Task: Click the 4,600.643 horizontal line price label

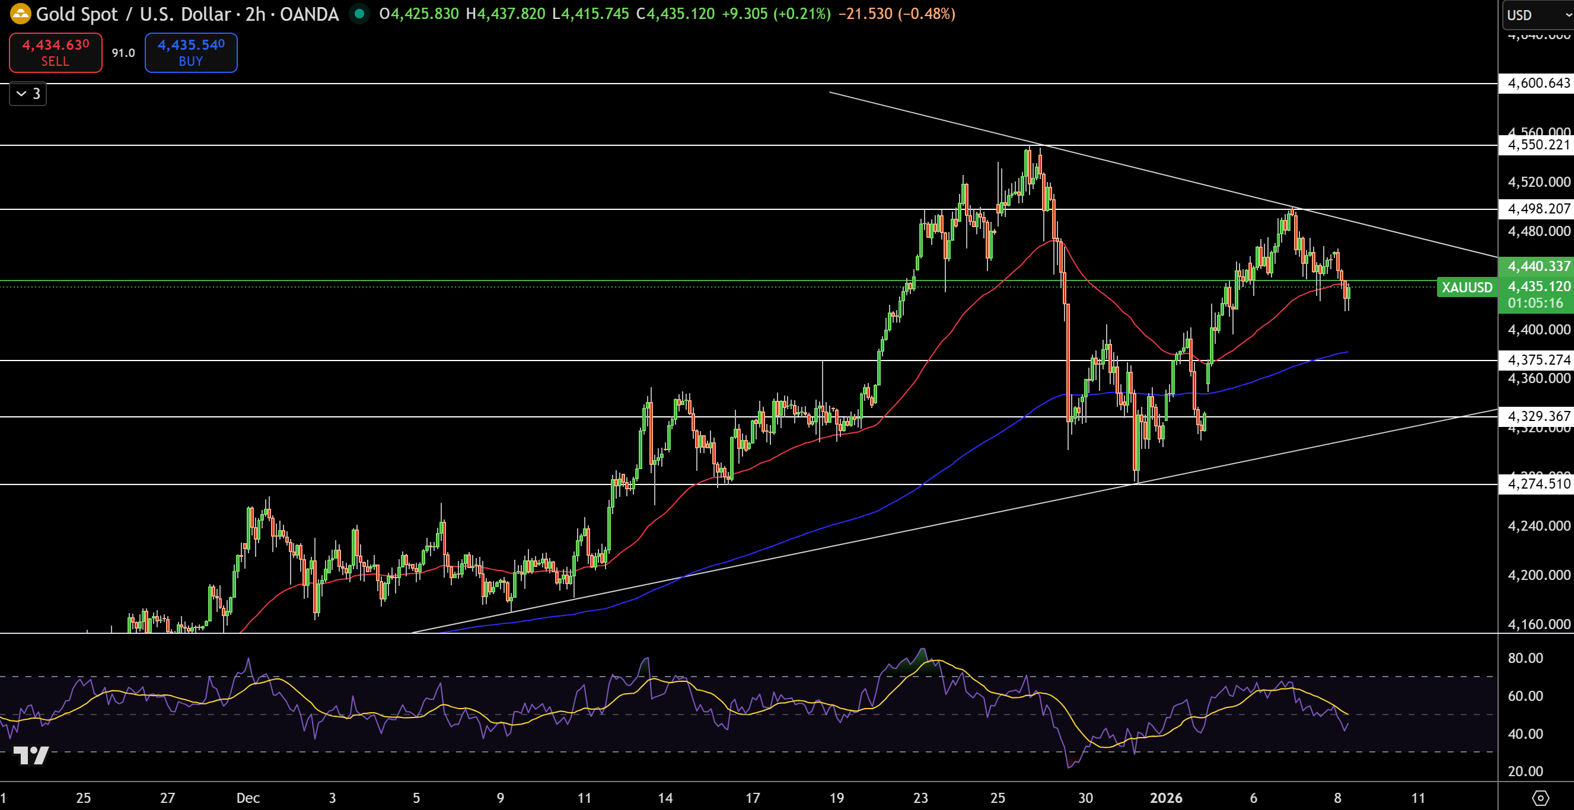Action: (1537, 83)
